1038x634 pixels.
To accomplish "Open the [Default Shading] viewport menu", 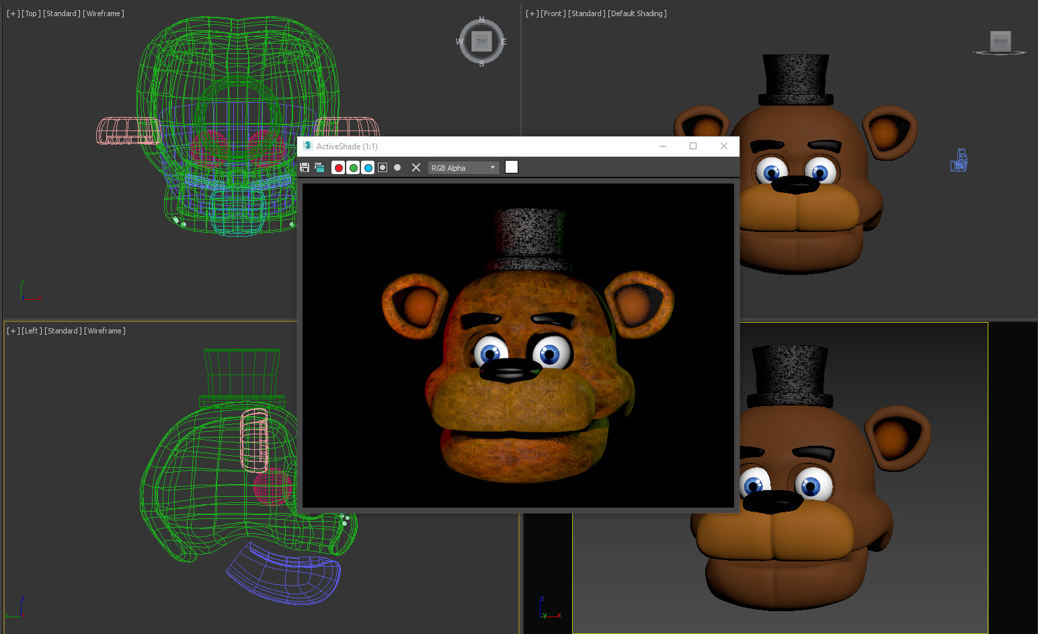I will (637, 13).
